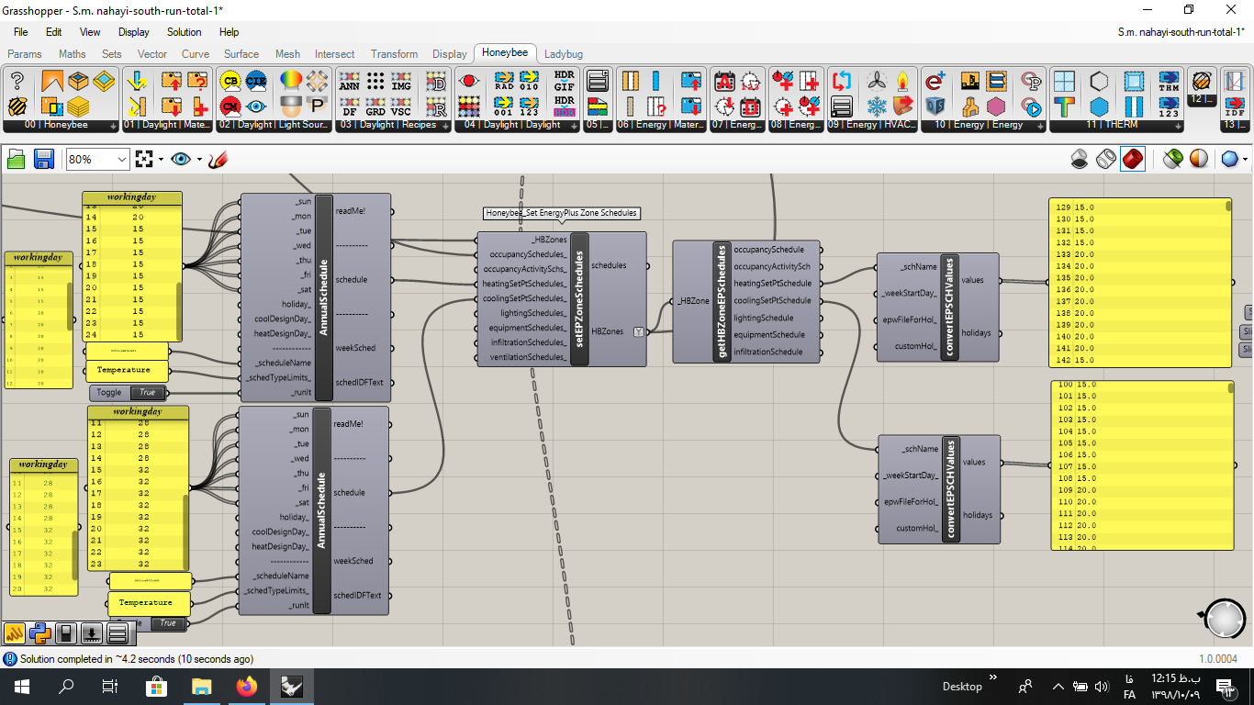Turn off document preview mode
The height and width of the screenshot is (705, 1254).
(1080, 160)
